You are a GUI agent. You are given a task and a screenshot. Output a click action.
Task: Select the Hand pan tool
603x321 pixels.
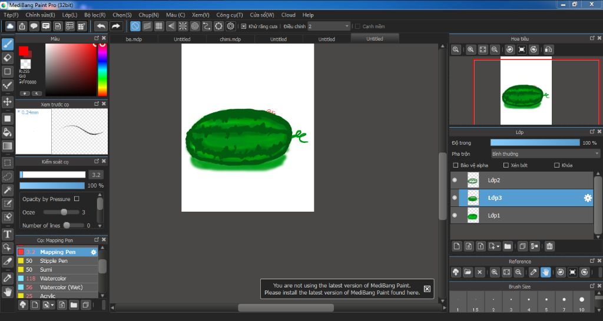pyautogui.click(x=7, y=292)
